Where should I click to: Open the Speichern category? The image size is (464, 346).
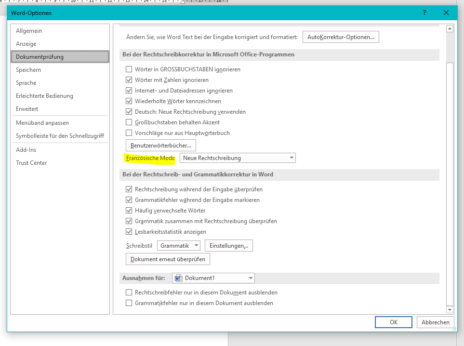tap(60, 70)
